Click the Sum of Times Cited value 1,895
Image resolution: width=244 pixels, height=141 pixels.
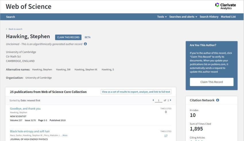point(196,129)
